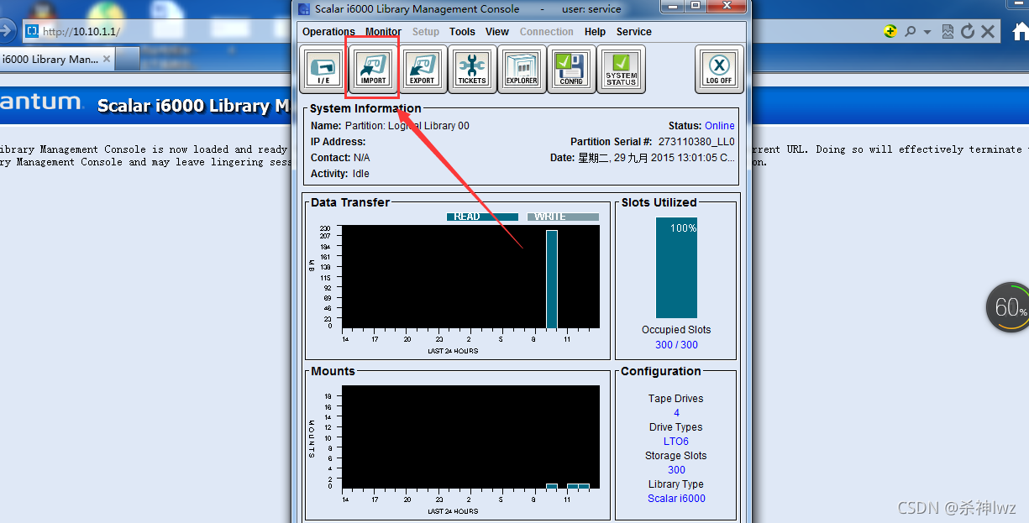
Task: Expand the address bar dropdown arrow
Action: 927,32
